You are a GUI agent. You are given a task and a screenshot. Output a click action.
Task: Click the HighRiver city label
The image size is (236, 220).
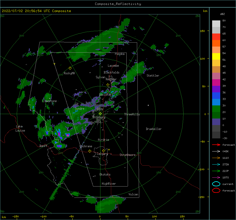(109, 184)
